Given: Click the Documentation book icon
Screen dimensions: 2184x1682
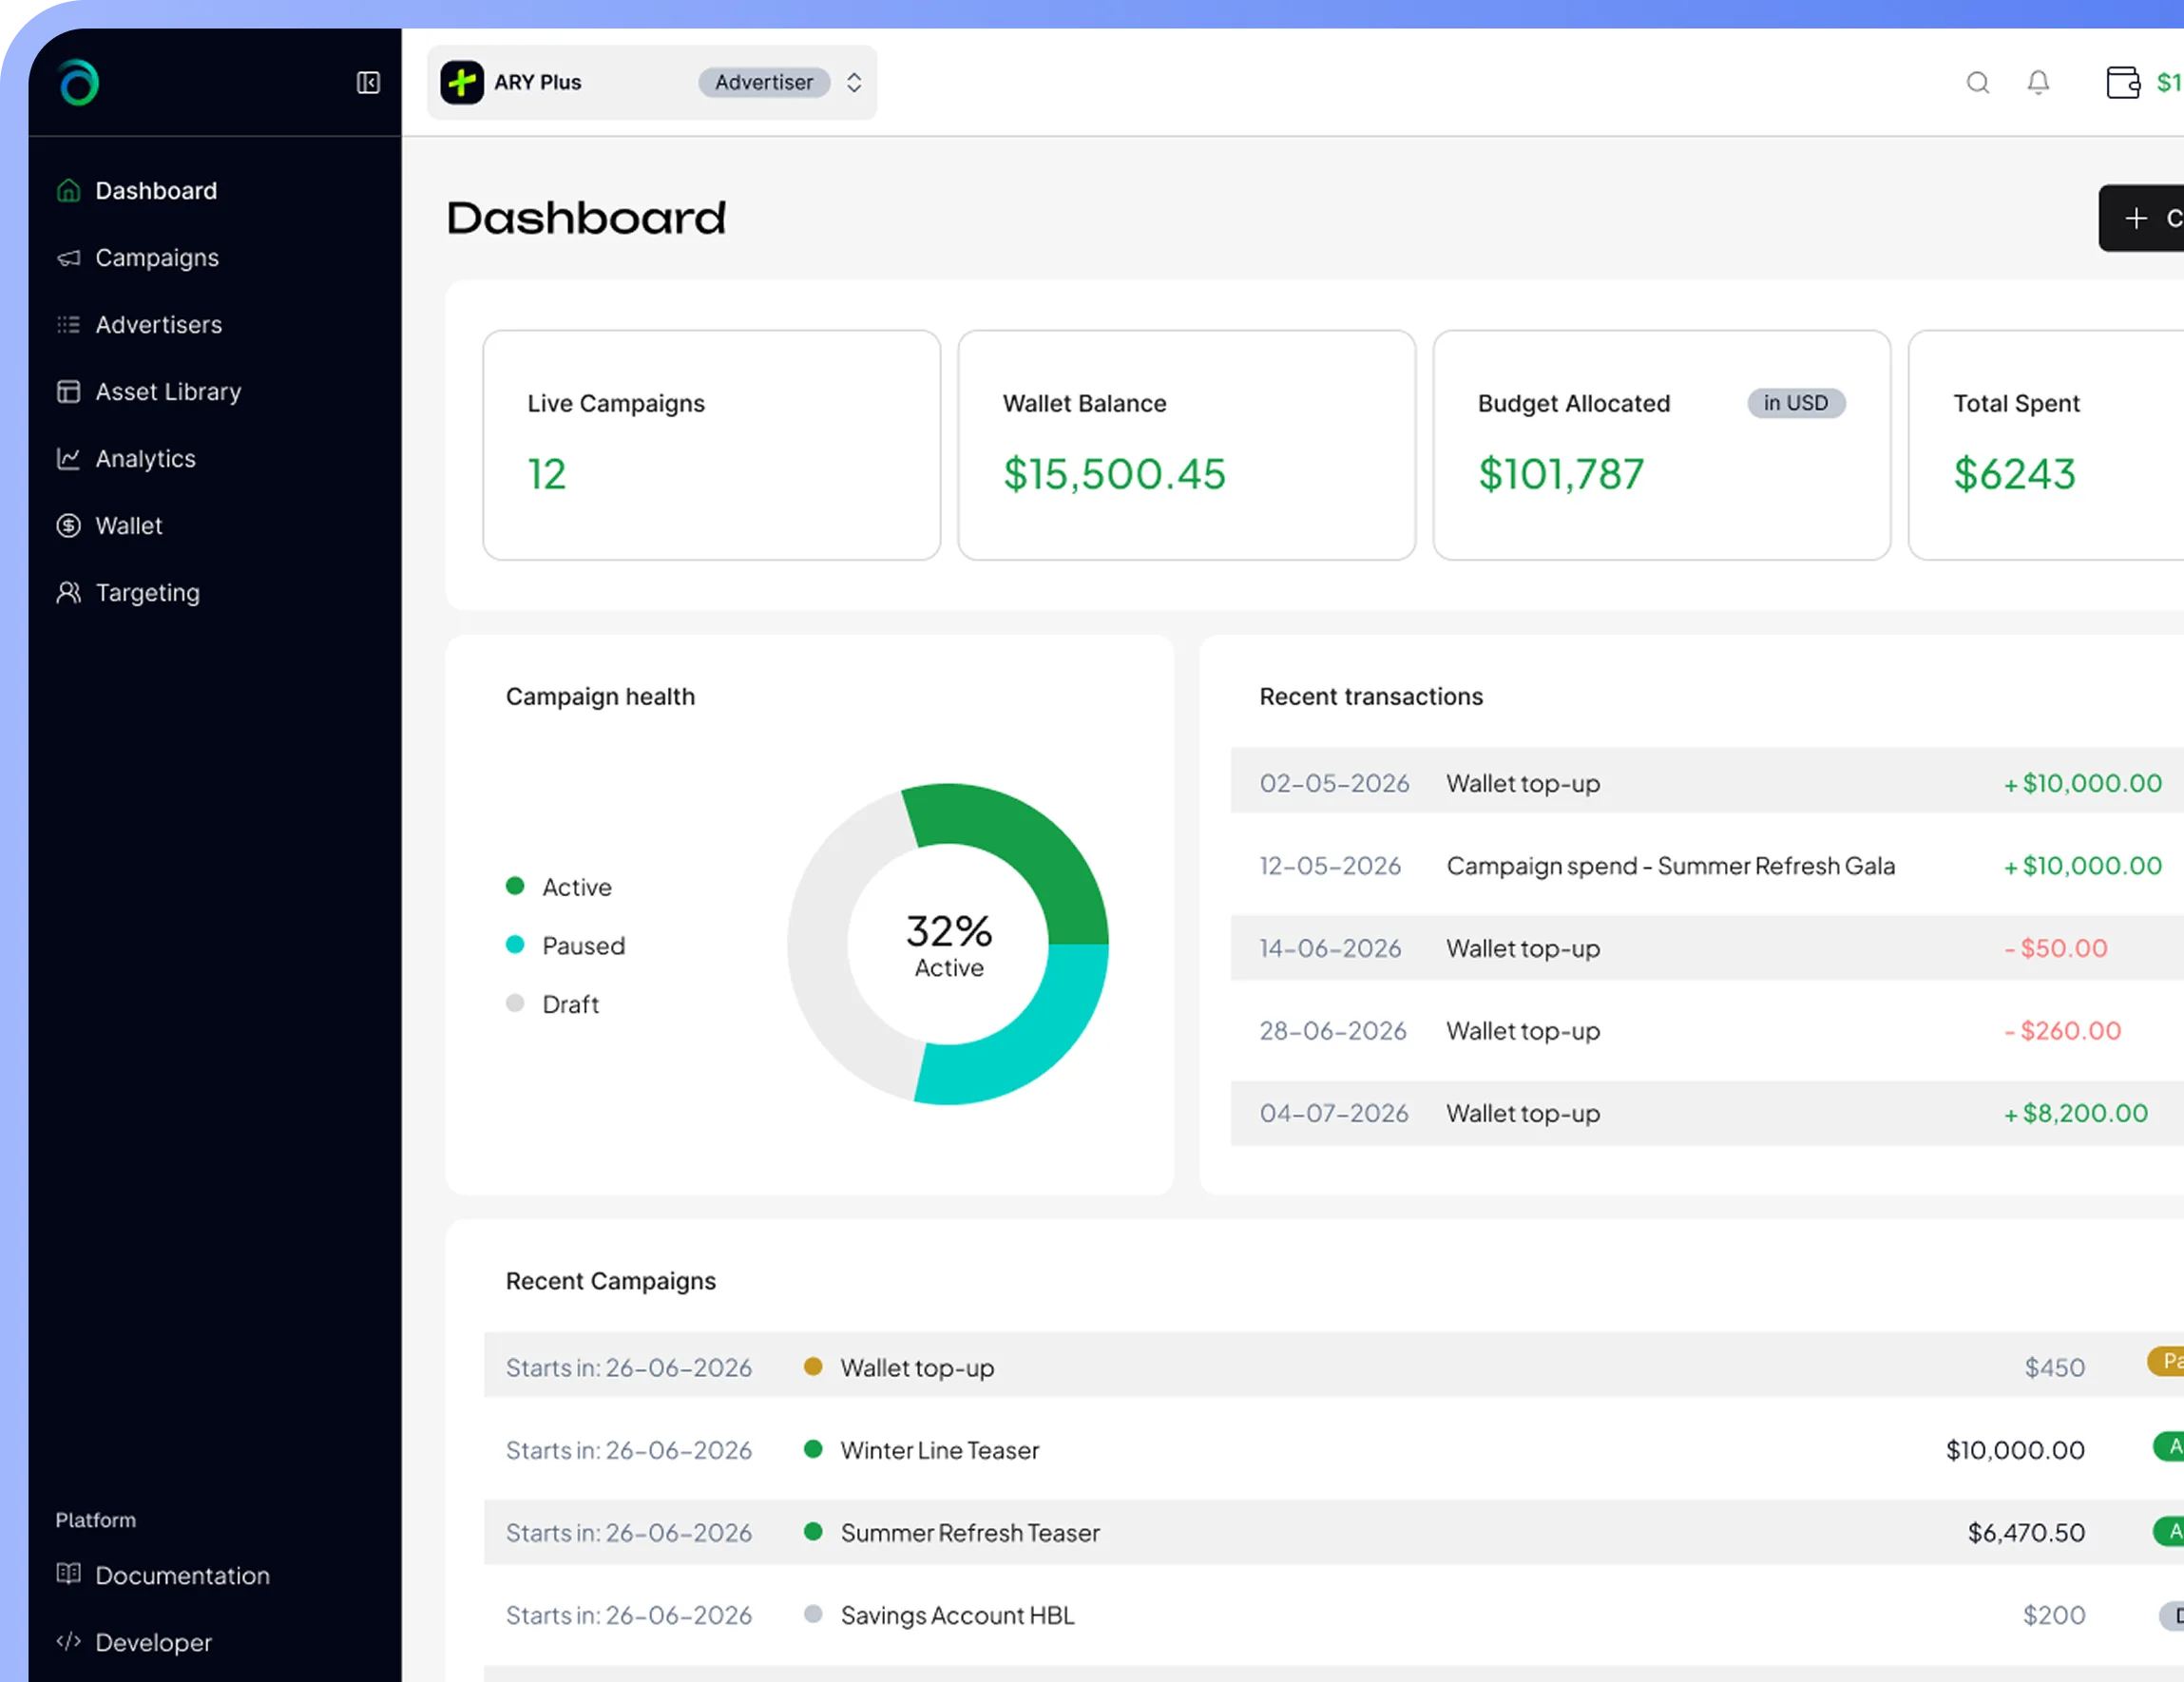Looking at the screenshot, I should click(68, 1574).
